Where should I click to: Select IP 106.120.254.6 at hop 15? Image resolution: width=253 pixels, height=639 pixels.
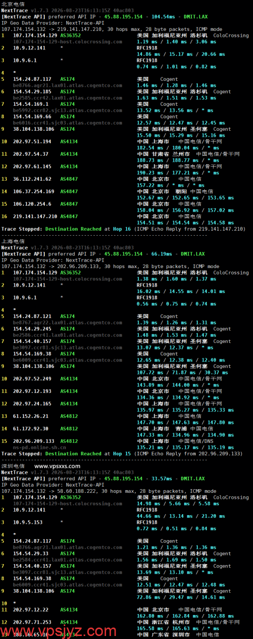pyautogui.click(x=32, y=204)
